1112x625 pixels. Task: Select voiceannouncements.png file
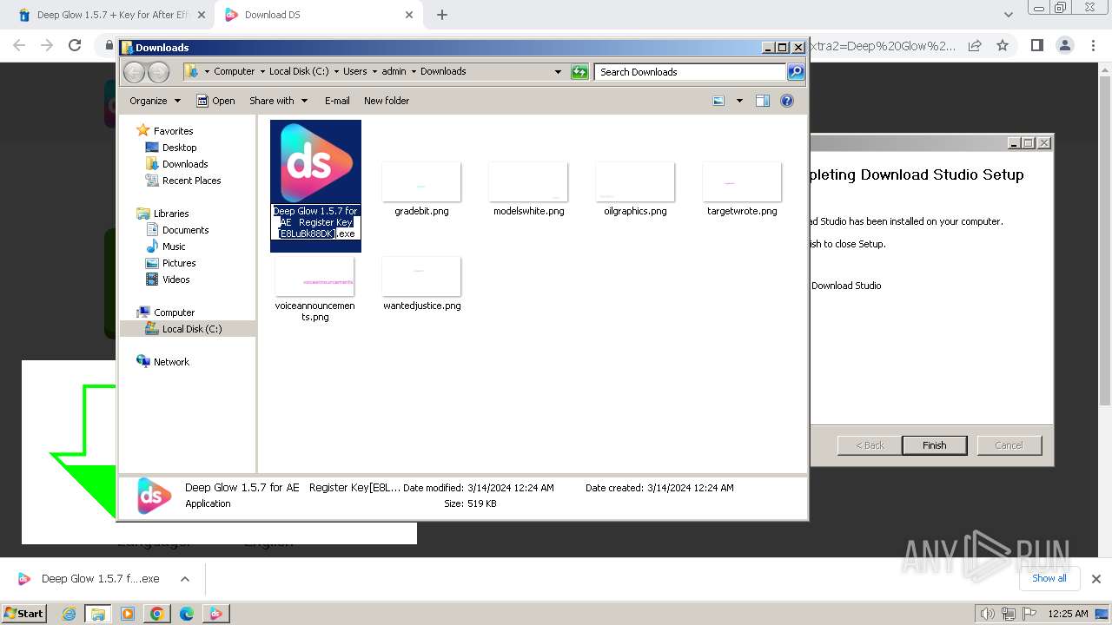pyautogui.click(x=314, y=289)
